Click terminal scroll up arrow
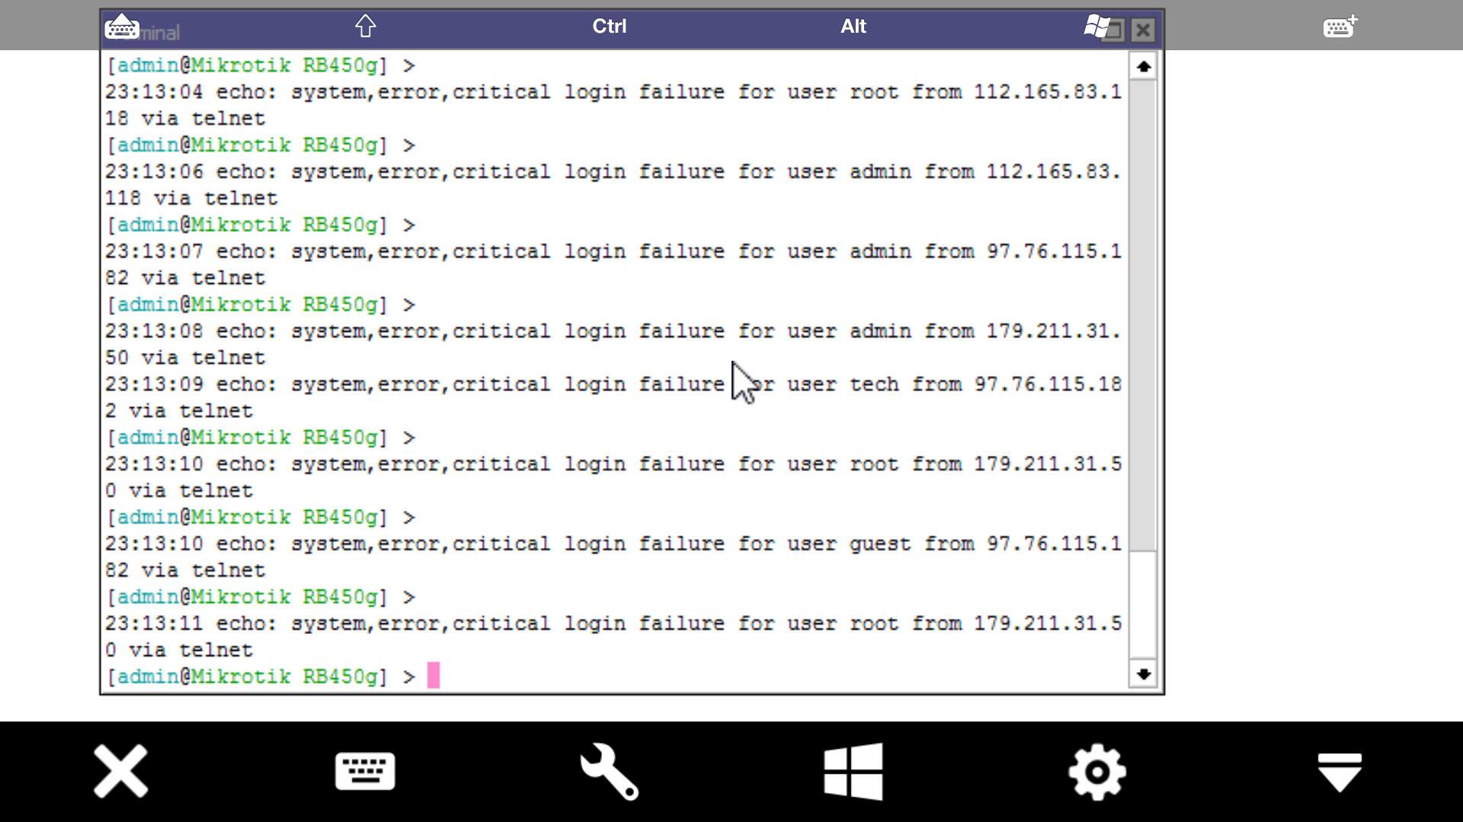The width and height of the screenshot is (1463, 822). click(1143, 67)
